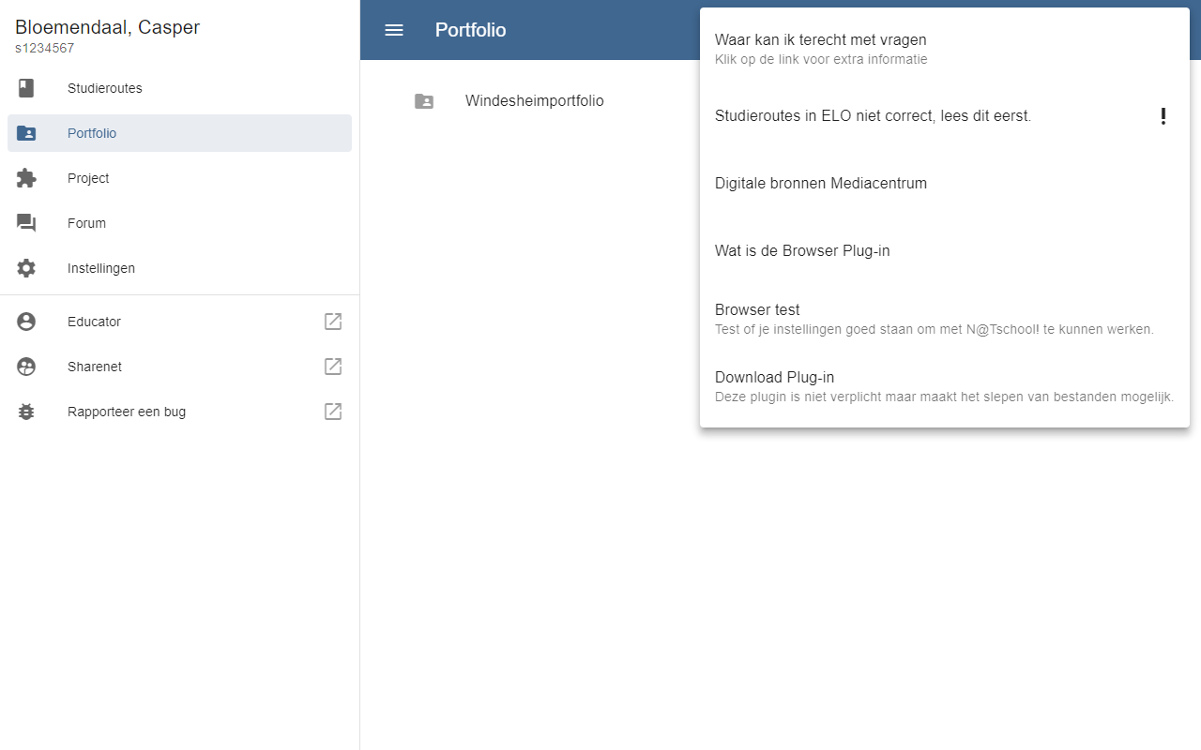Click the Sharenet group icon

tap(26, 367)
